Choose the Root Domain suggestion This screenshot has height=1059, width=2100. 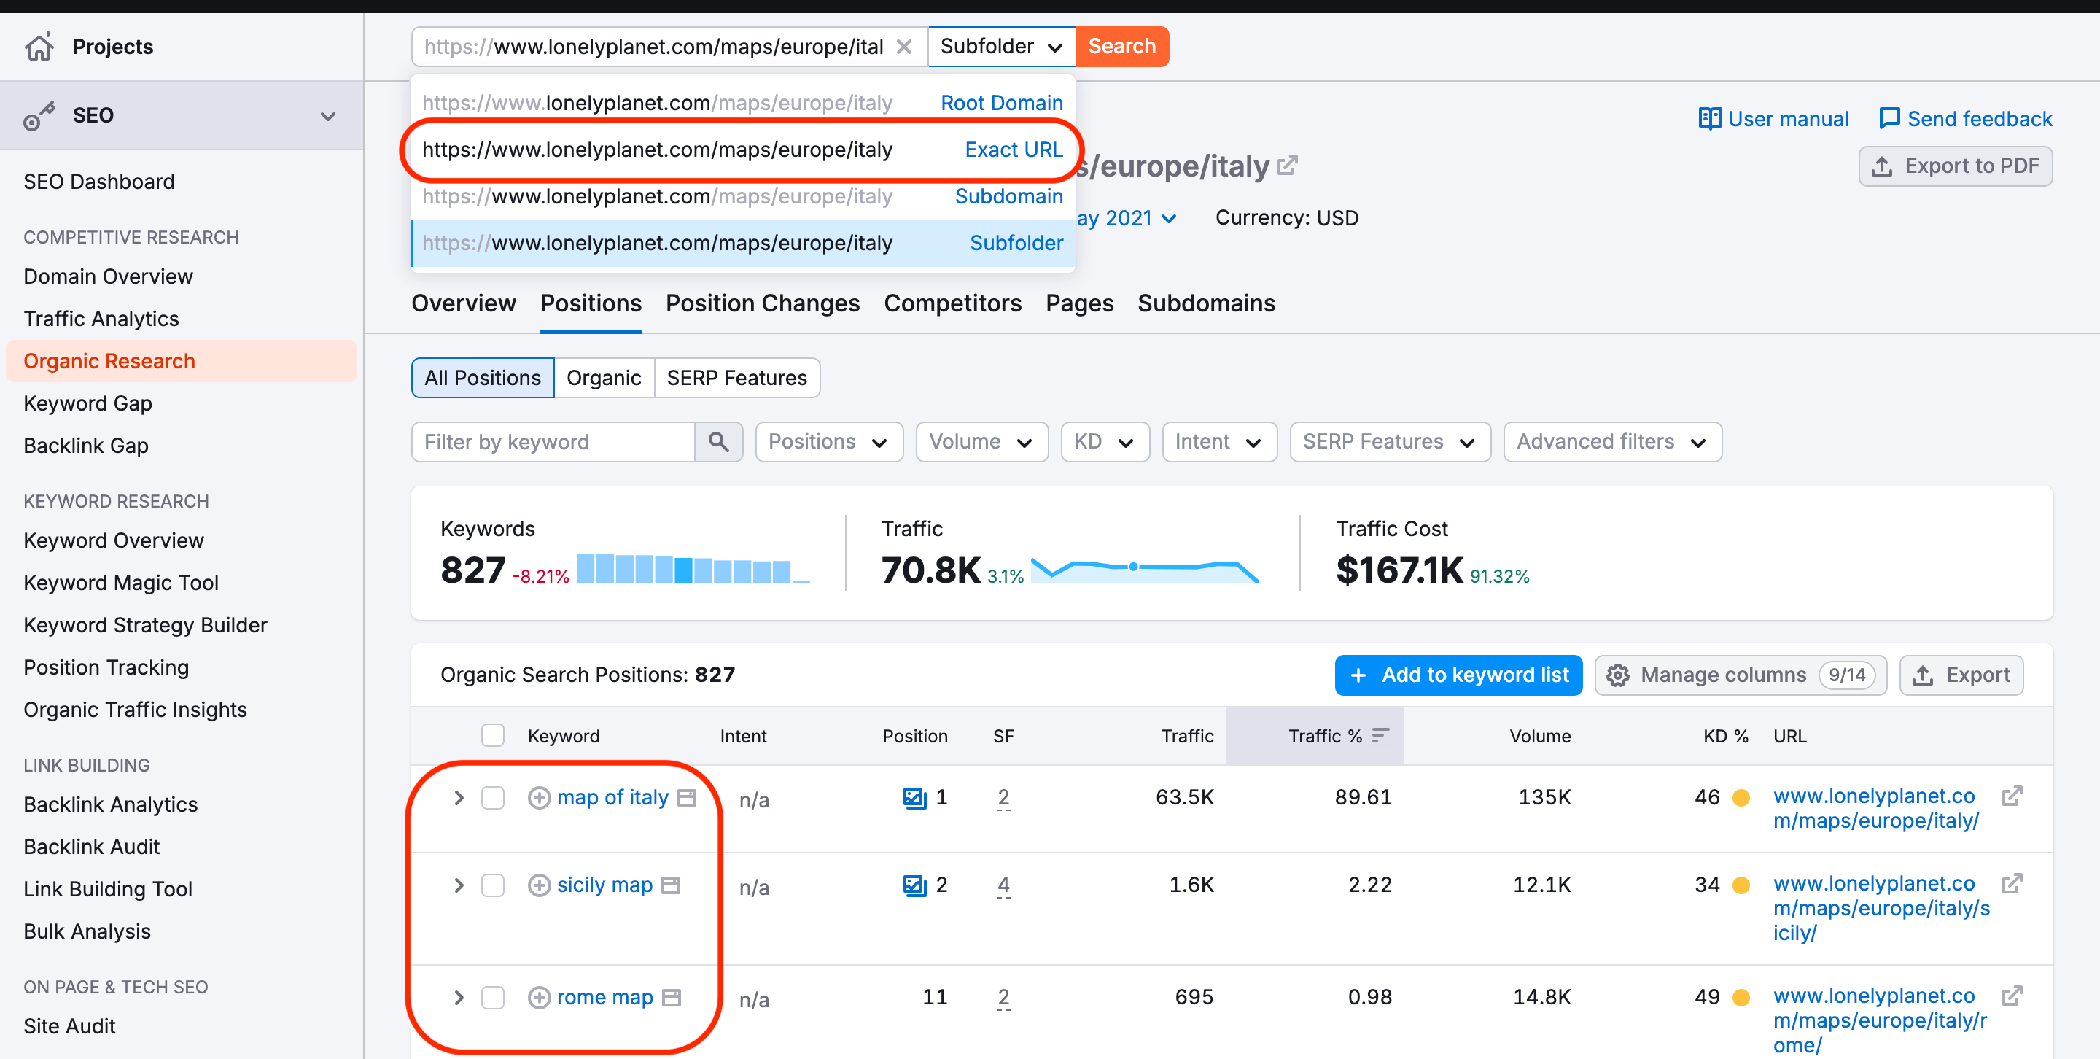[x=743, y=103]
